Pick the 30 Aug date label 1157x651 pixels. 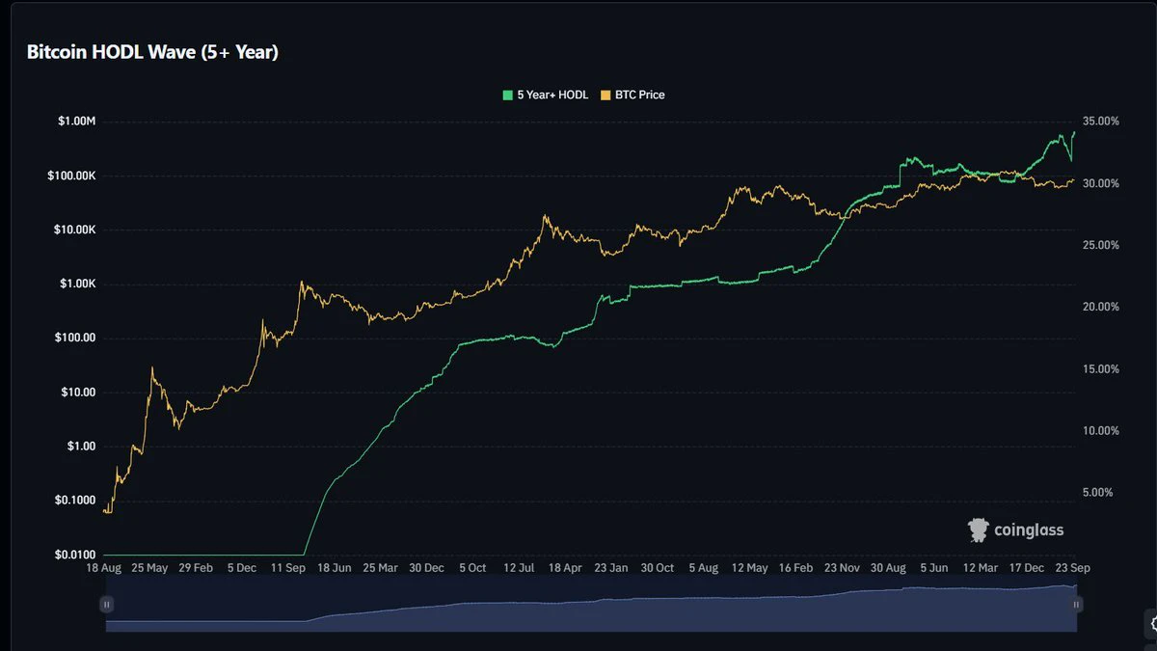888,568
